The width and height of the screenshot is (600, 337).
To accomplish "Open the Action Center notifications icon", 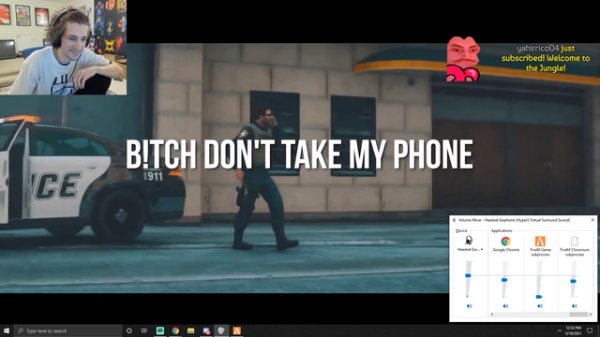I will 590,330.
